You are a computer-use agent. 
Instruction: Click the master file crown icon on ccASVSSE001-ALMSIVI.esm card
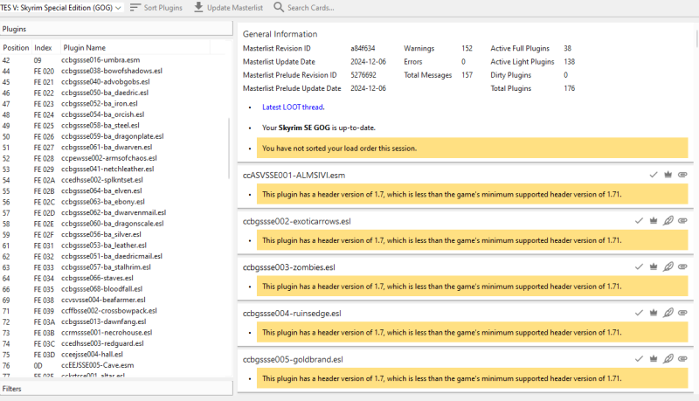pyautogui.click(x=668, y=175)
